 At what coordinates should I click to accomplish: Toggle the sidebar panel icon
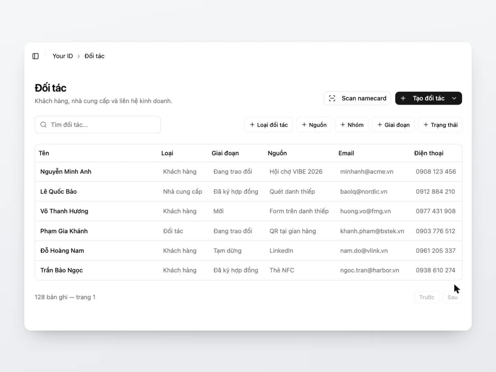(35, 56)
